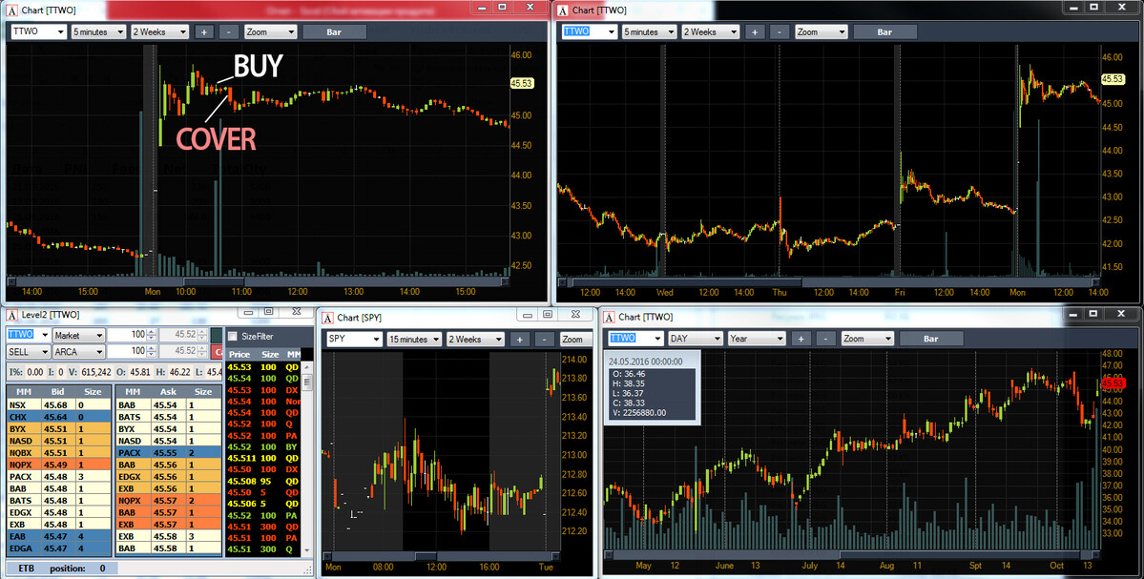Click the Level2 trades vertical scrollbar thumb
This screenshot has height=579, width=1144.
coord(307,383)
